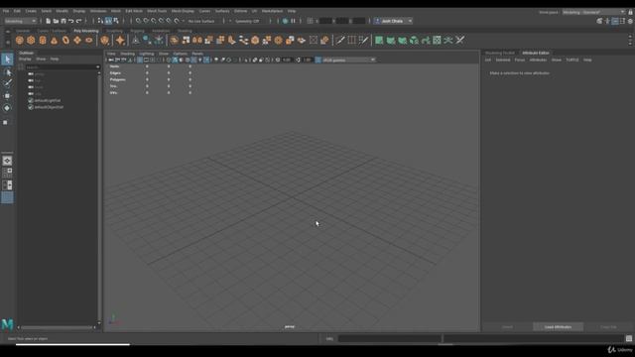
Task: Activate the Move tool in the toolbox
Action: pyautogui.click(x=7, y=96)
